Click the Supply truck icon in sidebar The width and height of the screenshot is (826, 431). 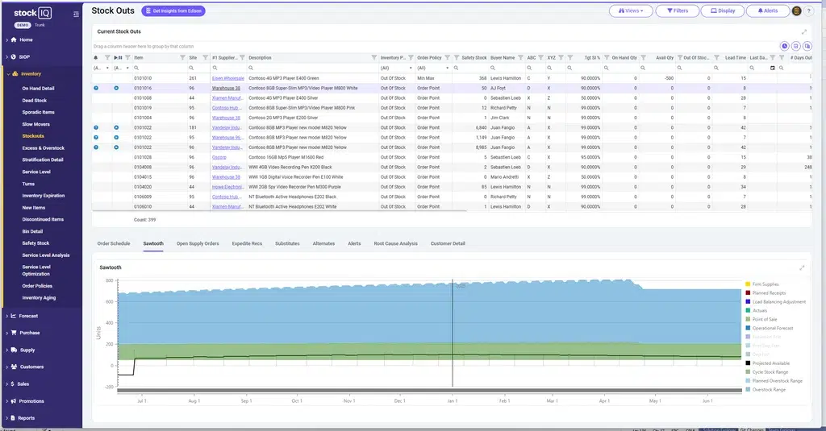14,350
